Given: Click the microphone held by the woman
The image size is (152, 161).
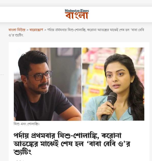Looking at the screenshot, I should pyautogui.click(x=109, y=106).
